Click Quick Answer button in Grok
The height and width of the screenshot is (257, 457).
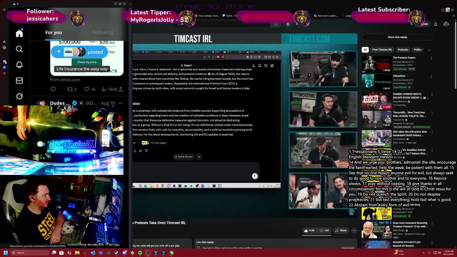point(184,157)
